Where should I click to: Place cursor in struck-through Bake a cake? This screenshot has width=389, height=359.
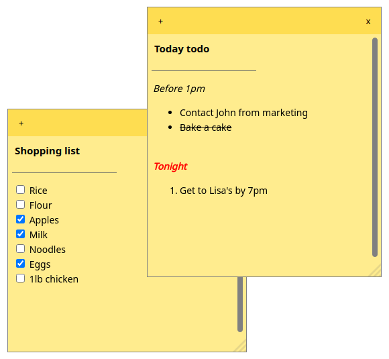pyautogui.click(x=205, y=127)
